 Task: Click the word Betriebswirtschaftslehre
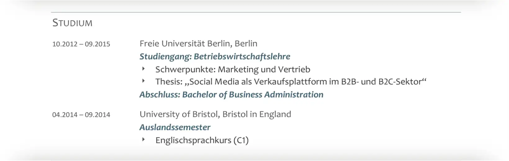pos(242,56)
